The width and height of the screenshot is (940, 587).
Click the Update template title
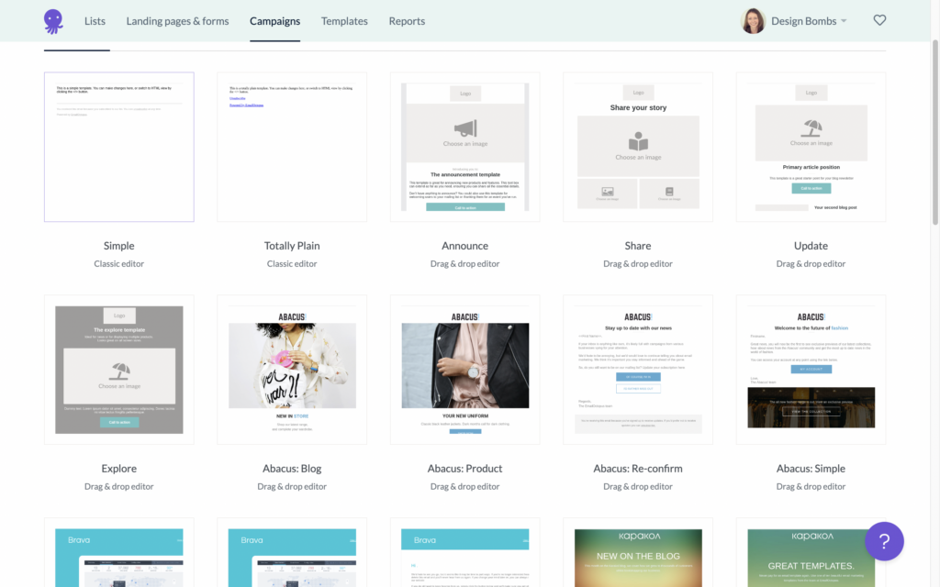click(811, 246)
